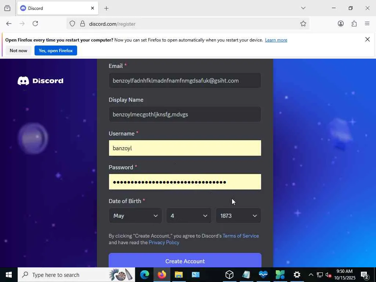Click the Type here to search box
The image size is (376, 282).
click(76, 275)
